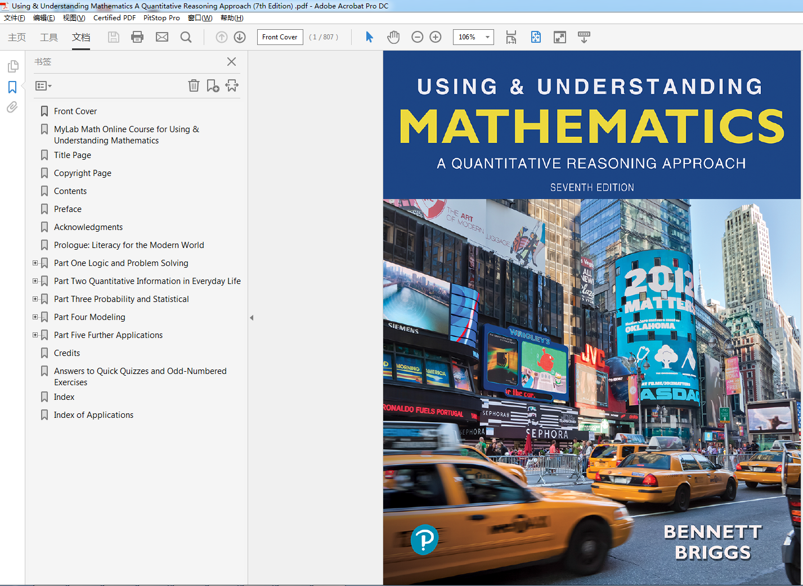Click the Fit one full page icon
803x586 pixels.
click(536, 37)
